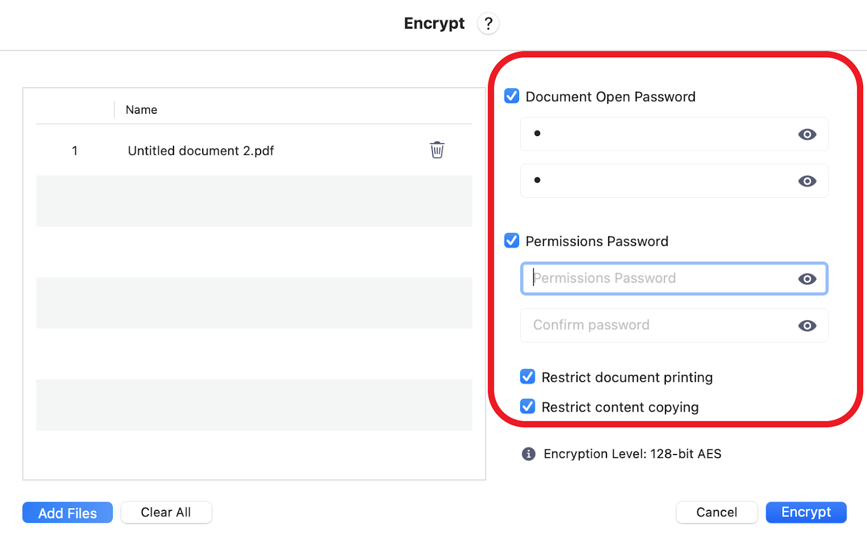This screenshot has width=867, height=539.
Task: Toggle Restrict content copying
Action: (527, 407)
